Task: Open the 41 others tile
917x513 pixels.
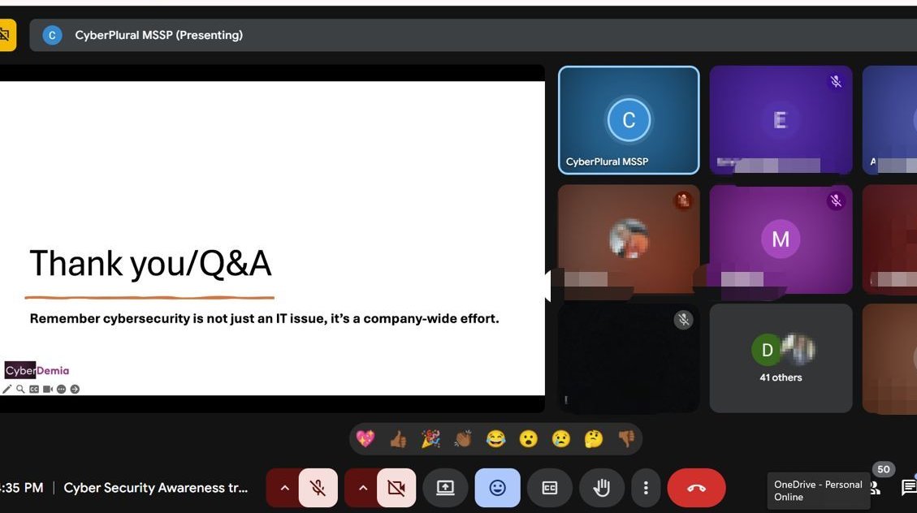Action: (781, 358)
